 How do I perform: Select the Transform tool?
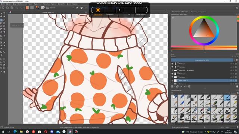pos(1,36)
